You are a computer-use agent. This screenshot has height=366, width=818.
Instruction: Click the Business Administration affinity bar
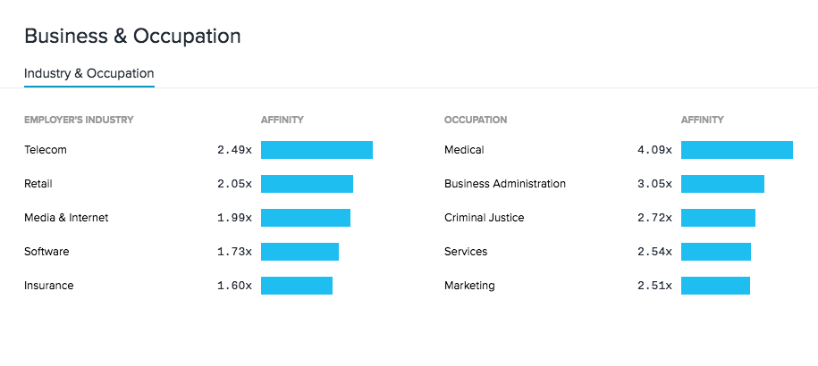point(722,184)
